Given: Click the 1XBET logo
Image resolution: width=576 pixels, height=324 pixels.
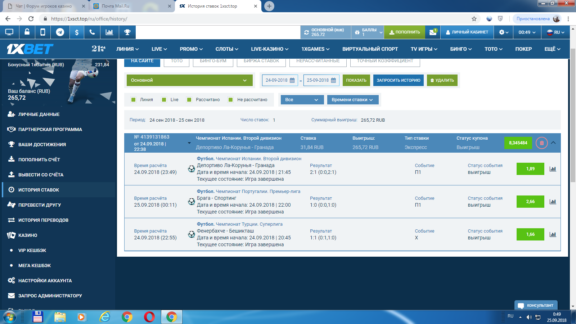Looking at the screenshot, I should pyautogui.click(x=30, y=49).
